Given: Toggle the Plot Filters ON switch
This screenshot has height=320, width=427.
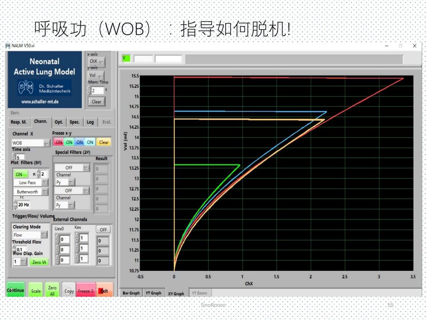Looking at the screenshot, I should (x=20, y=174).
